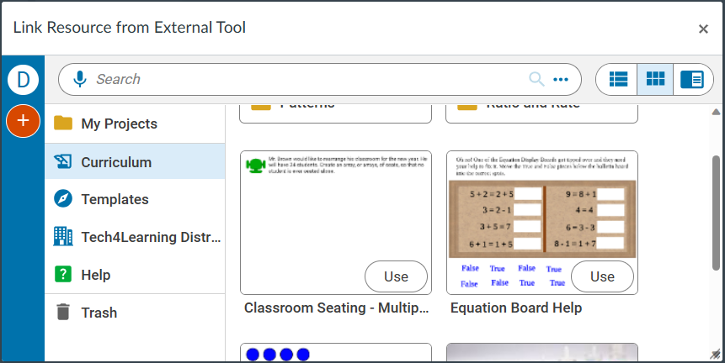Click the My Projects folder icon
725x363 pixels.
(x=63, y=124)
